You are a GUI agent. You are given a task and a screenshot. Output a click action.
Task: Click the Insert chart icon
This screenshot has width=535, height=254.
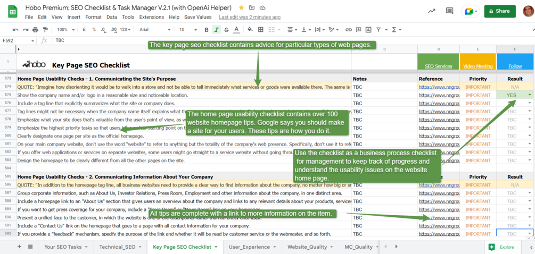[x=368, y=30]
